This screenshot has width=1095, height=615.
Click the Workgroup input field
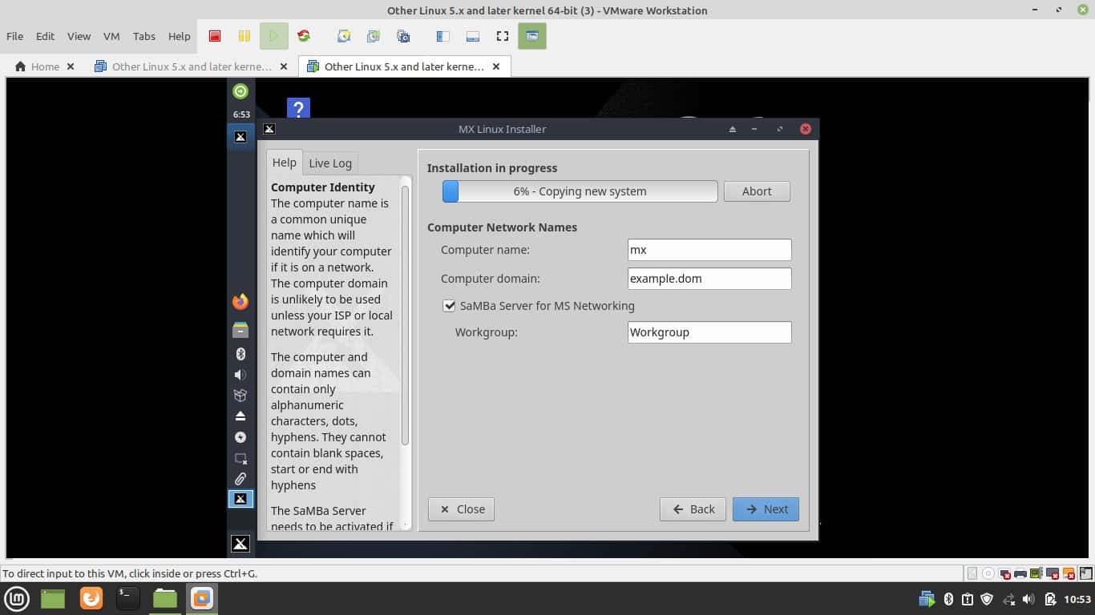coord(709,332)
